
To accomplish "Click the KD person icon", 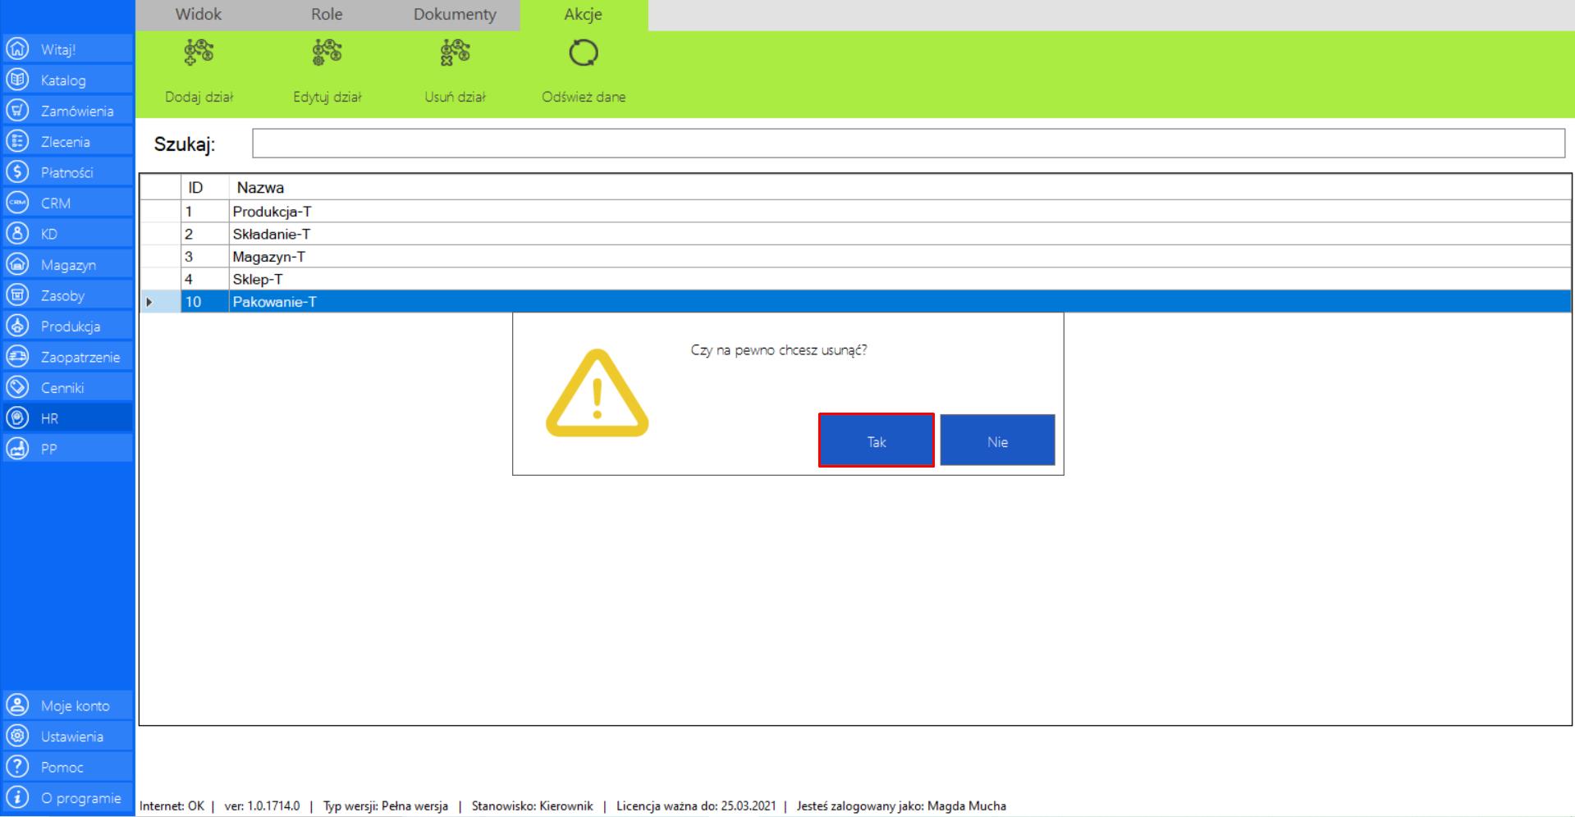I will pos(17,234).
